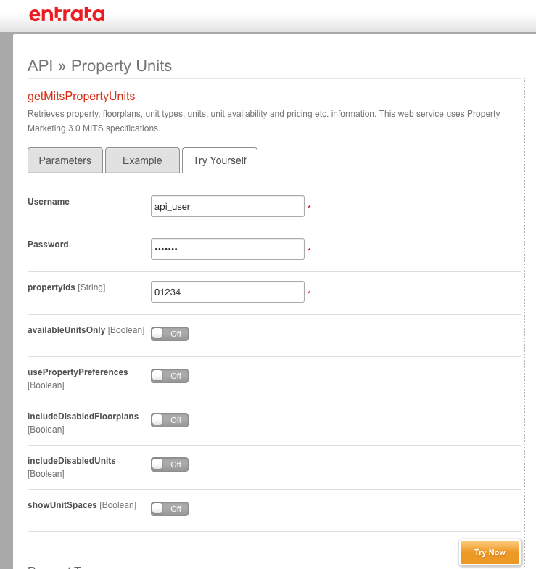
Task: Open the Parameters tab
Action: tap(65, 160)
